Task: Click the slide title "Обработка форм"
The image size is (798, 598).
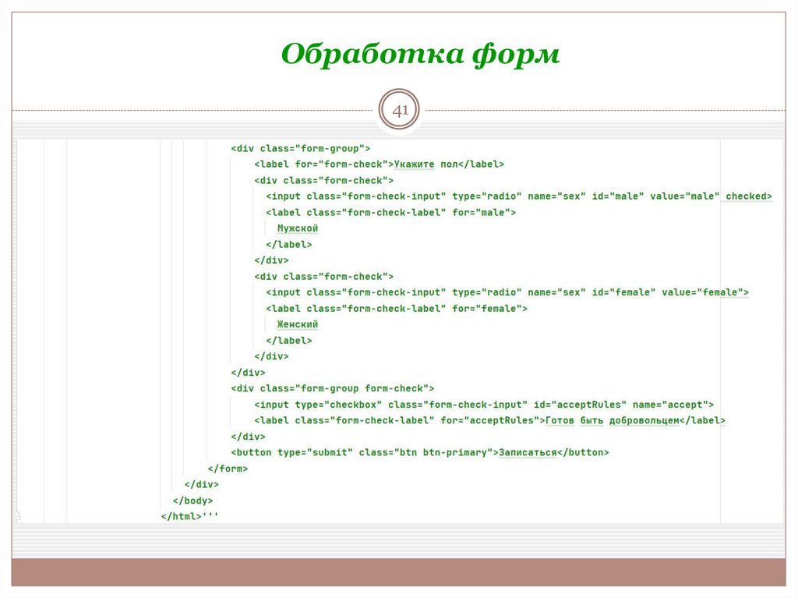Action: pyautogui.click(x=420, y=55)
